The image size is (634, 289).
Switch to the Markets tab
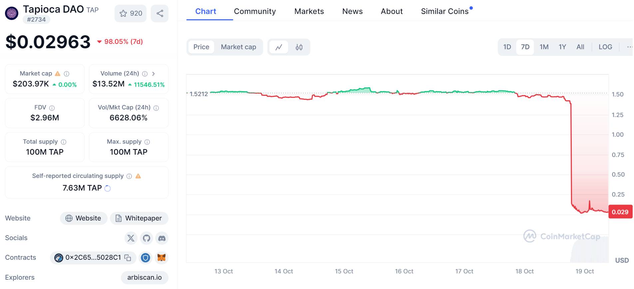pyautogui.click(x=309, y=11)
